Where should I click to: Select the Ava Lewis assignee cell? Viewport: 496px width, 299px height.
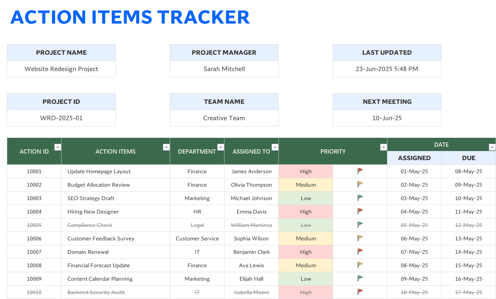point(251,265)
